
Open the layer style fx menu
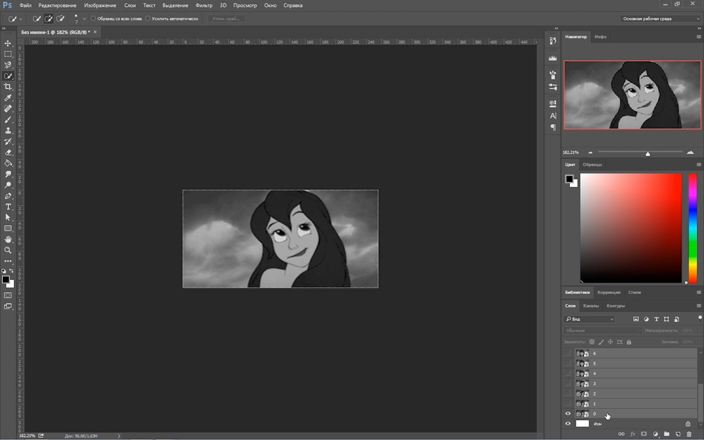click(632, 434)
